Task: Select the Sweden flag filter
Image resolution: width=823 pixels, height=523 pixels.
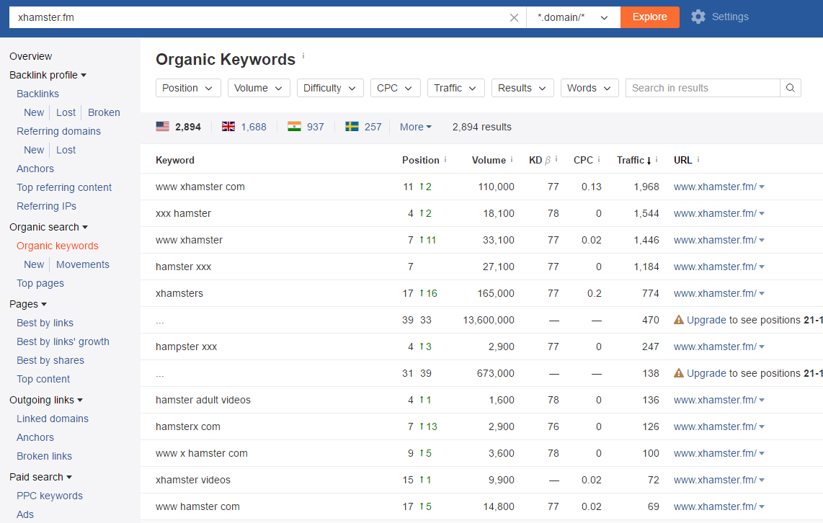Action: pos(352,126)
